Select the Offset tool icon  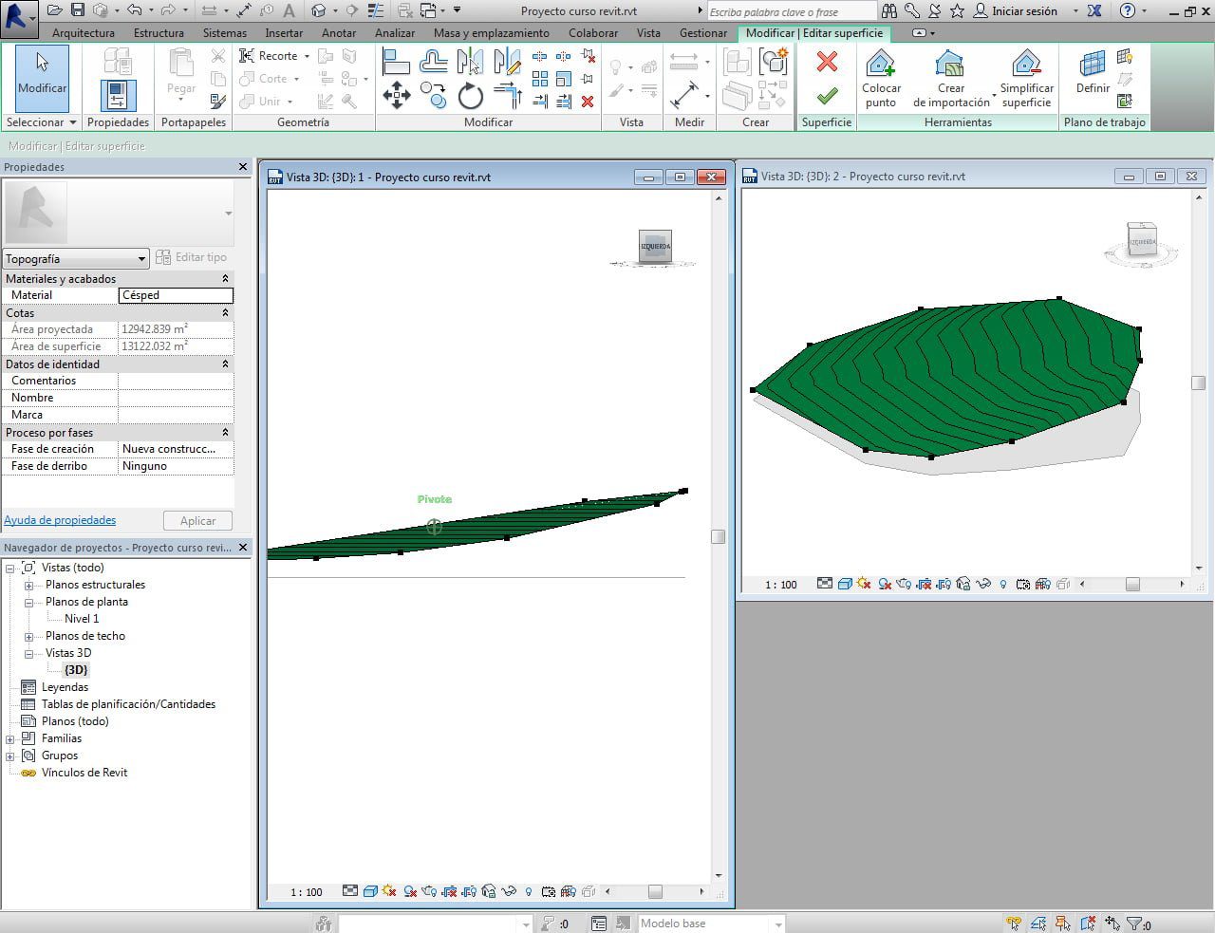tap(433, 63)
